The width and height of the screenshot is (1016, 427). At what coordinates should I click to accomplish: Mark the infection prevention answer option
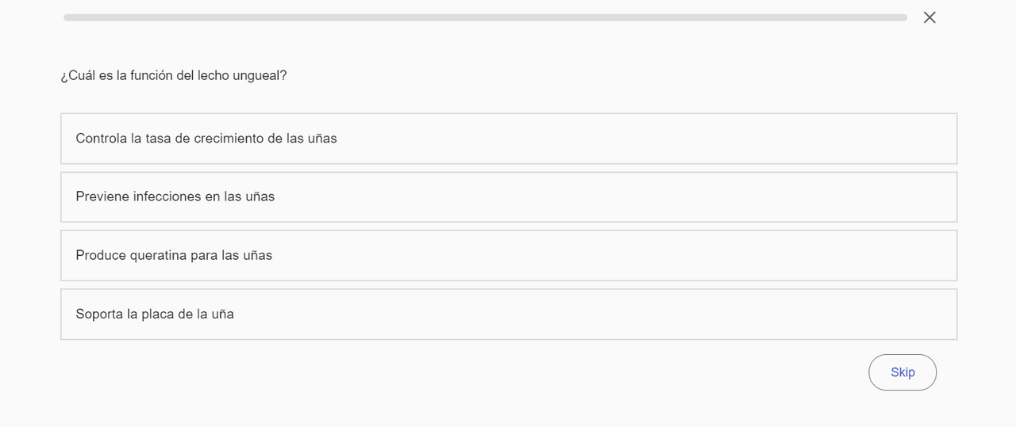(x=508, y=196)
